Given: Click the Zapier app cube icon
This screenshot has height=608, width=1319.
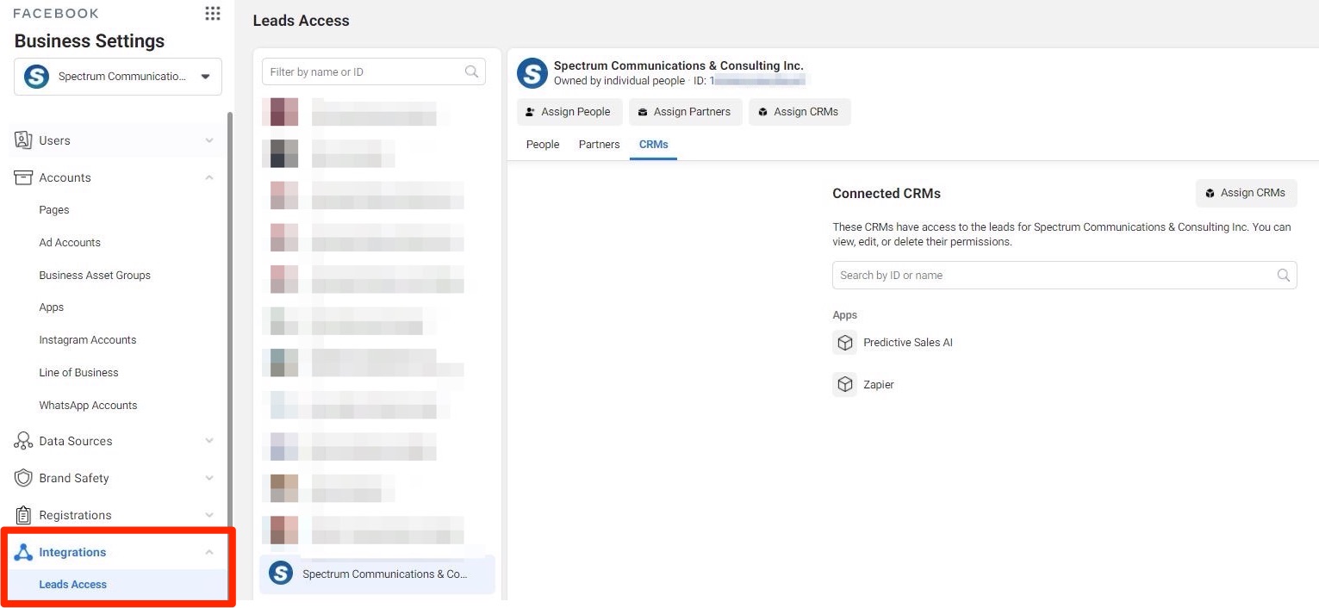Looking at the screenshot, I should 844,384.
